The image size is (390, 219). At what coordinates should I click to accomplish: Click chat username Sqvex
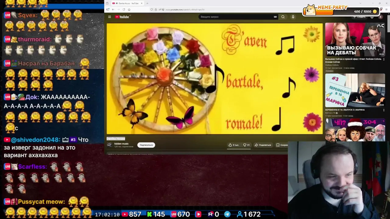(x=28, y=15)
